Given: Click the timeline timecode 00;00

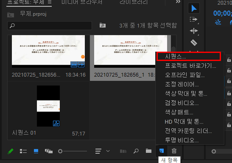Looking at the screenshot, I should point(223,13).
